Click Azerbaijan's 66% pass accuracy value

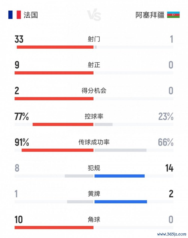coord(166,142)
